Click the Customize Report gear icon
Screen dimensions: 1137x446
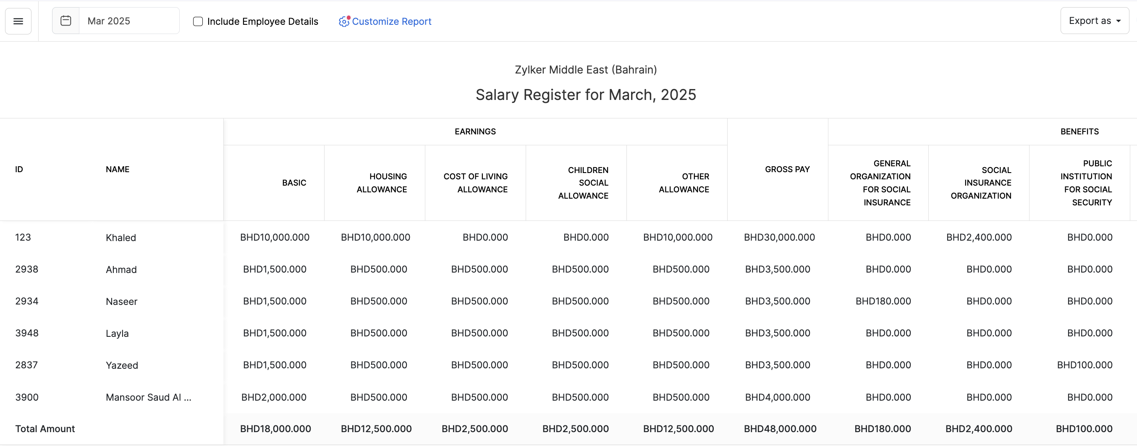[x=344, y=21]
